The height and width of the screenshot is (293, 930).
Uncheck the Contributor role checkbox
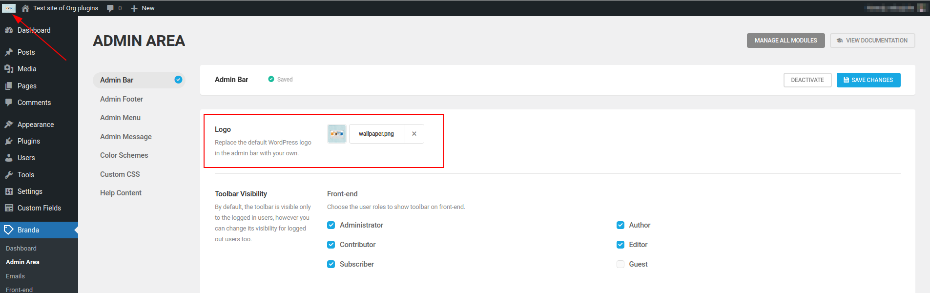click(331, 245)
